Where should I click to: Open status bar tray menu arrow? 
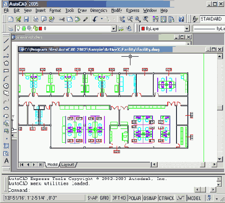217,199
